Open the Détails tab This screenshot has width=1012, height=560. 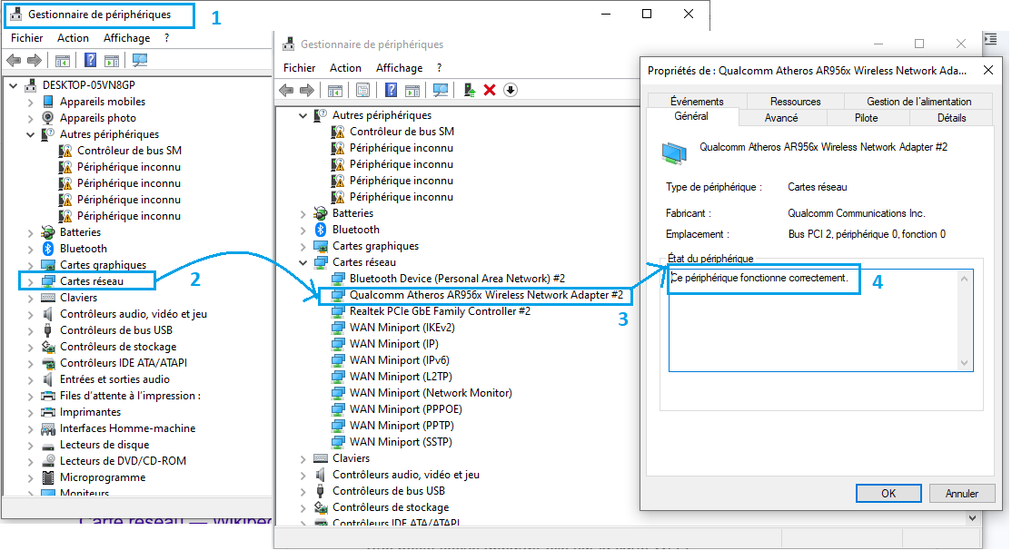pos(951,118)
